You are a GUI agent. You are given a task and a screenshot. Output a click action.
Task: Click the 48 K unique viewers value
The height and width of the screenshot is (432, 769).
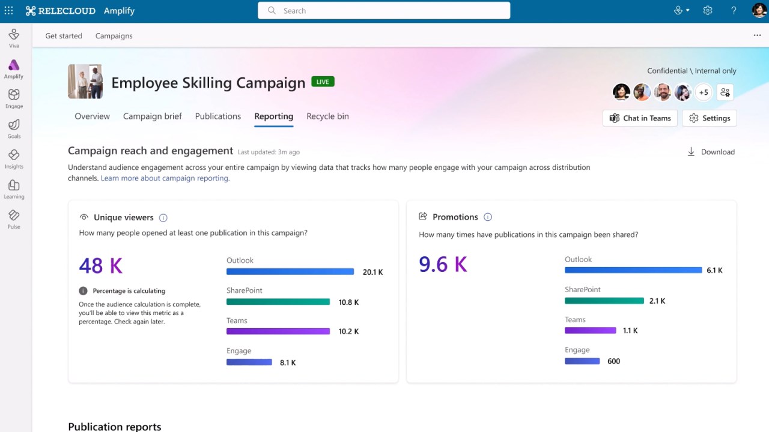click(101, 265)
